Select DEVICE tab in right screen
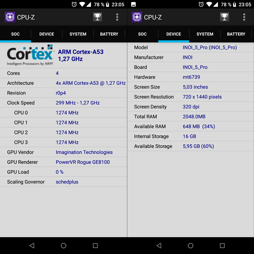Screen dimensions: 254x254 click(174, 34)
